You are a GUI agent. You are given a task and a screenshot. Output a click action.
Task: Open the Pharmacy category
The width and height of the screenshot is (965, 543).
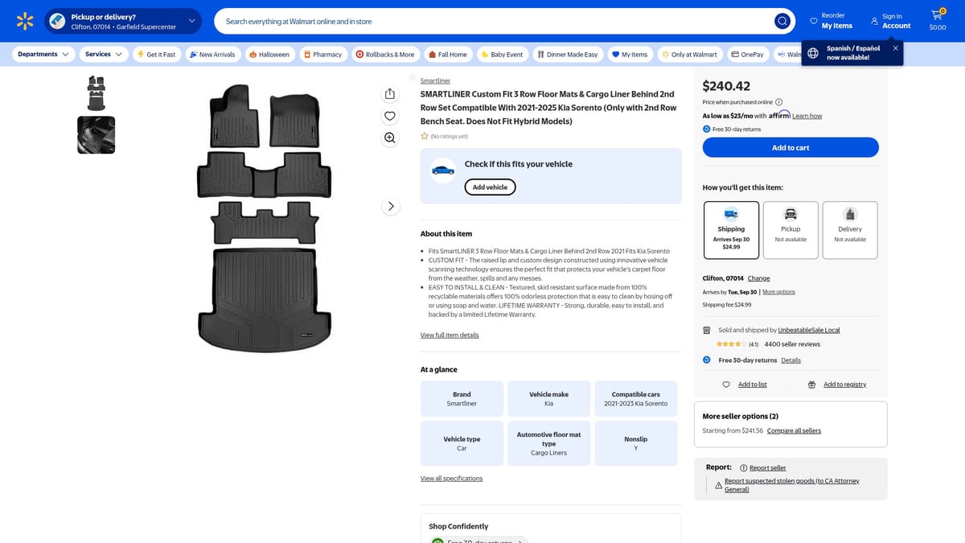[322, 55]
